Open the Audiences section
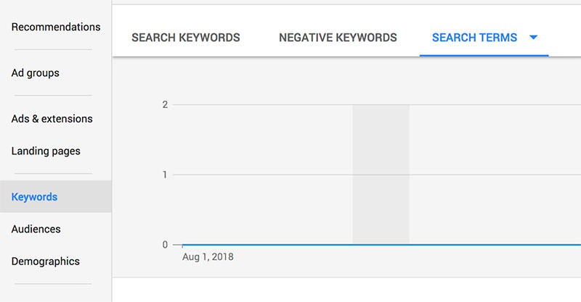Screen dimensions: 581x302 (x=36, y=229)
